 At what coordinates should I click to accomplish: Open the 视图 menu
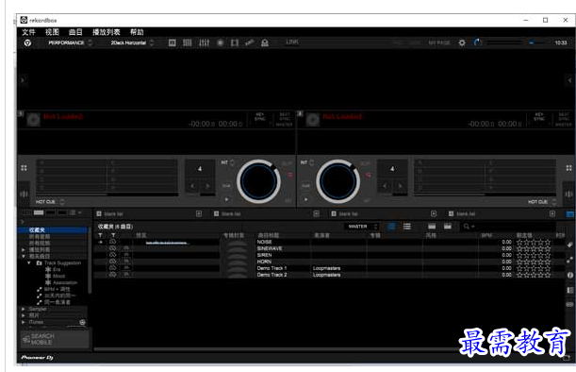[x=52, y=32]
